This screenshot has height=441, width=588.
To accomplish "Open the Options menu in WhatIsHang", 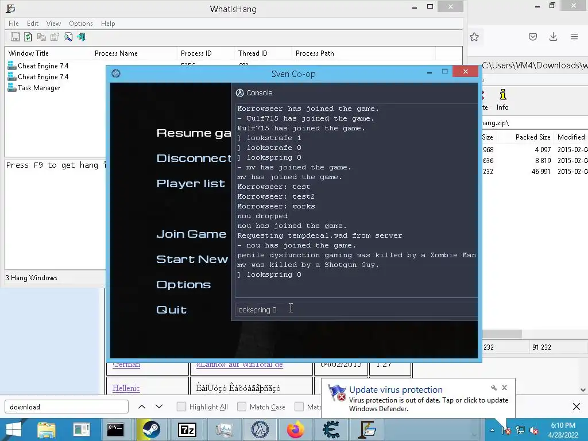I will 80,23.
